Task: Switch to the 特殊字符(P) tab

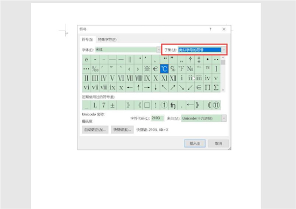Action: click(x=107, y=39)
